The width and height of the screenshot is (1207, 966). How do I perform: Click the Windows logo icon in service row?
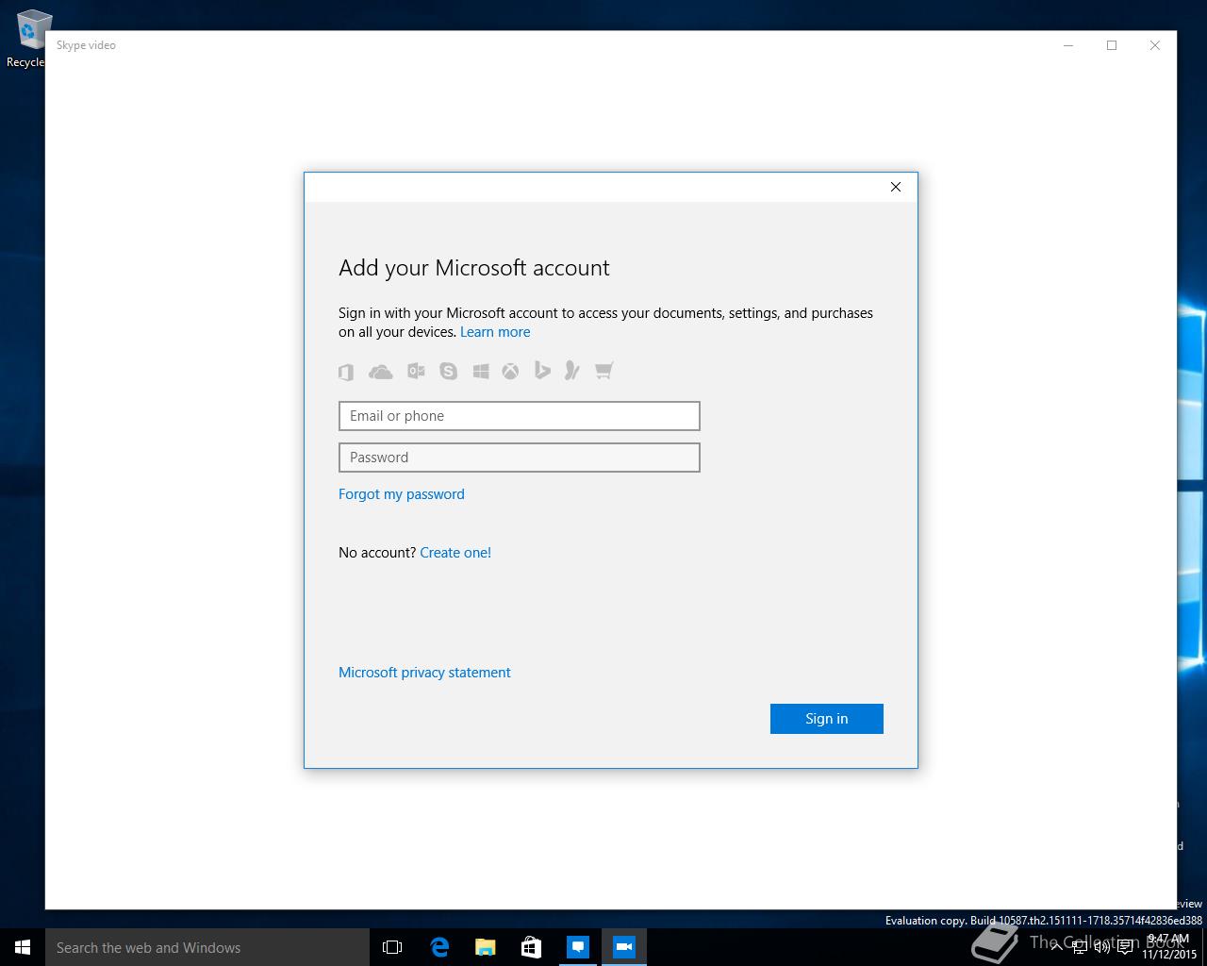(x=481, y=372)
